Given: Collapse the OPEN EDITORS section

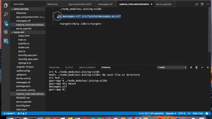Looking at the screenshot, I should 28,9.
